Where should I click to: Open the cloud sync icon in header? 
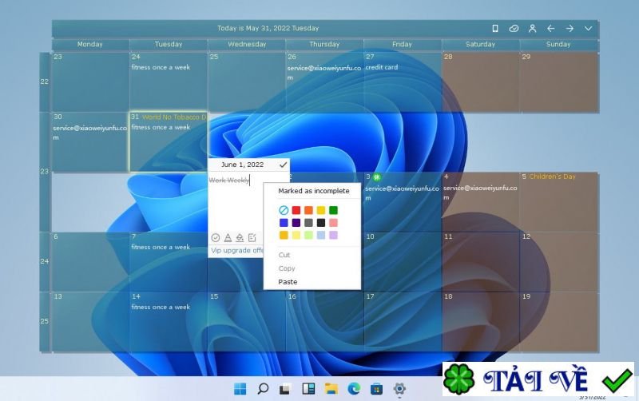[x=514, y=28]
